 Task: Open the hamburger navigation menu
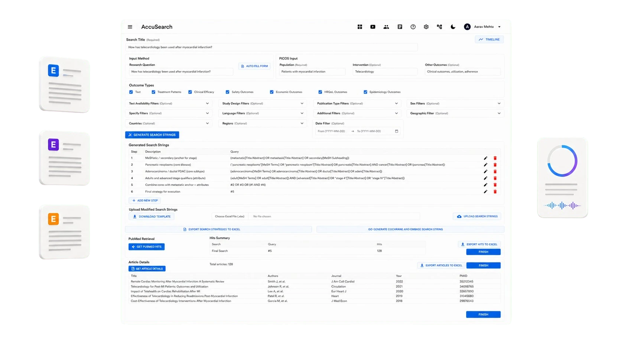point(130,27)
